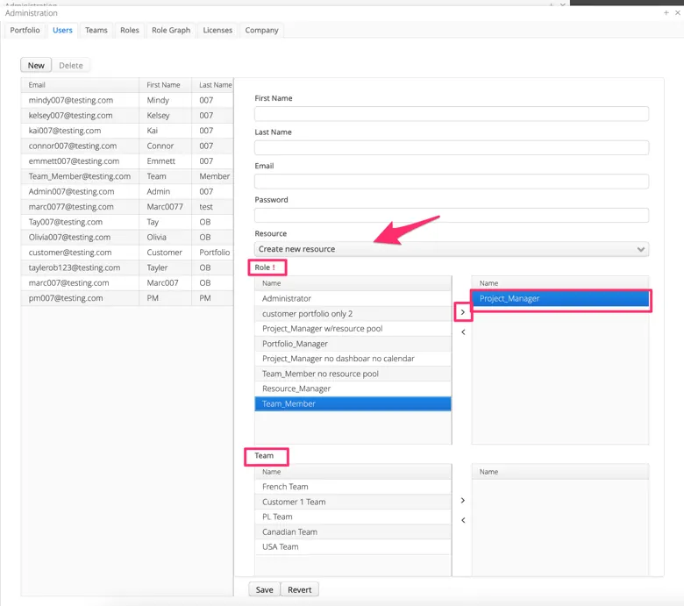
Task: Select the Resource_Manager role
Action: coord(353,389)
